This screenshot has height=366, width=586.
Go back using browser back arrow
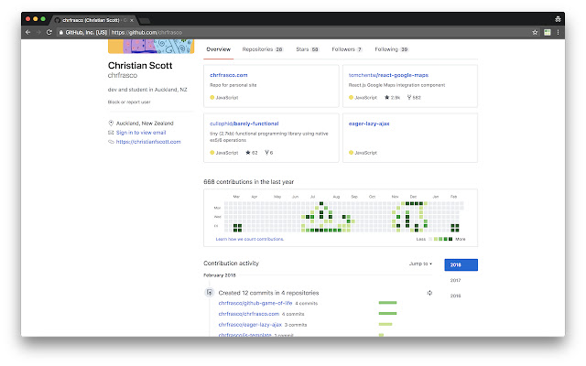pyautogui.click(x=28, y=33)
